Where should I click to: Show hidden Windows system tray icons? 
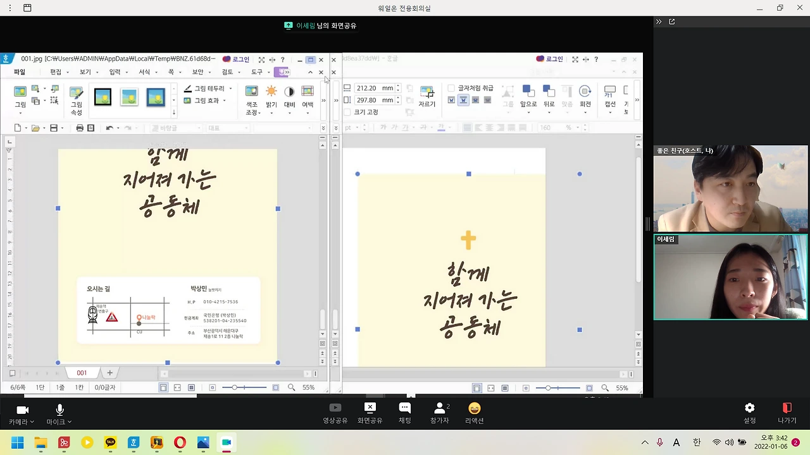[x=645, y=442]
